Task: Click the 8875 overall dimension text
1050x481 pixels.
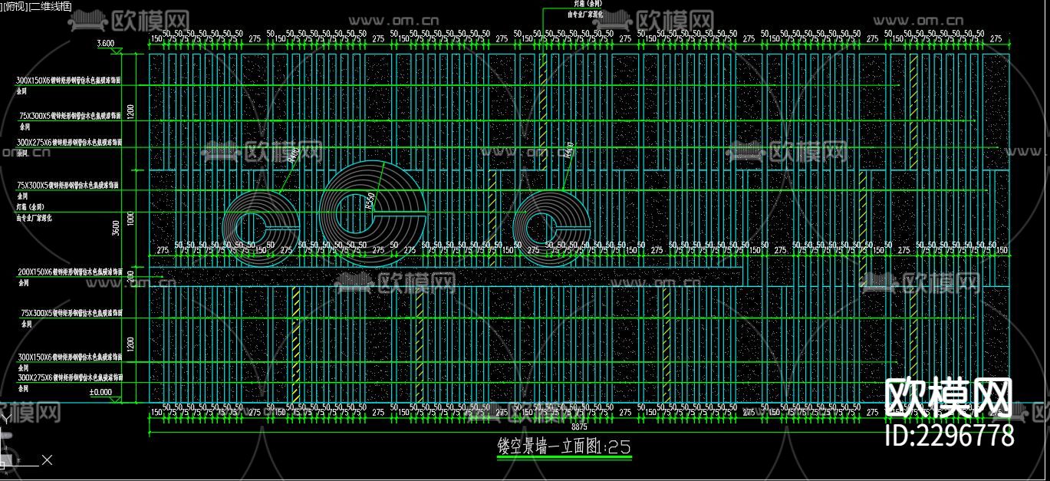Action: pos(580,427)
